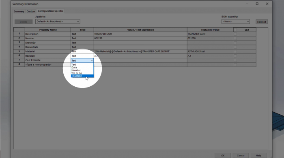Click the Description value 'TRANSFER CART' cell
Image resolution: width=284 pixels, height=158 pixels.
pyautogui.click(x=140, y=34)
